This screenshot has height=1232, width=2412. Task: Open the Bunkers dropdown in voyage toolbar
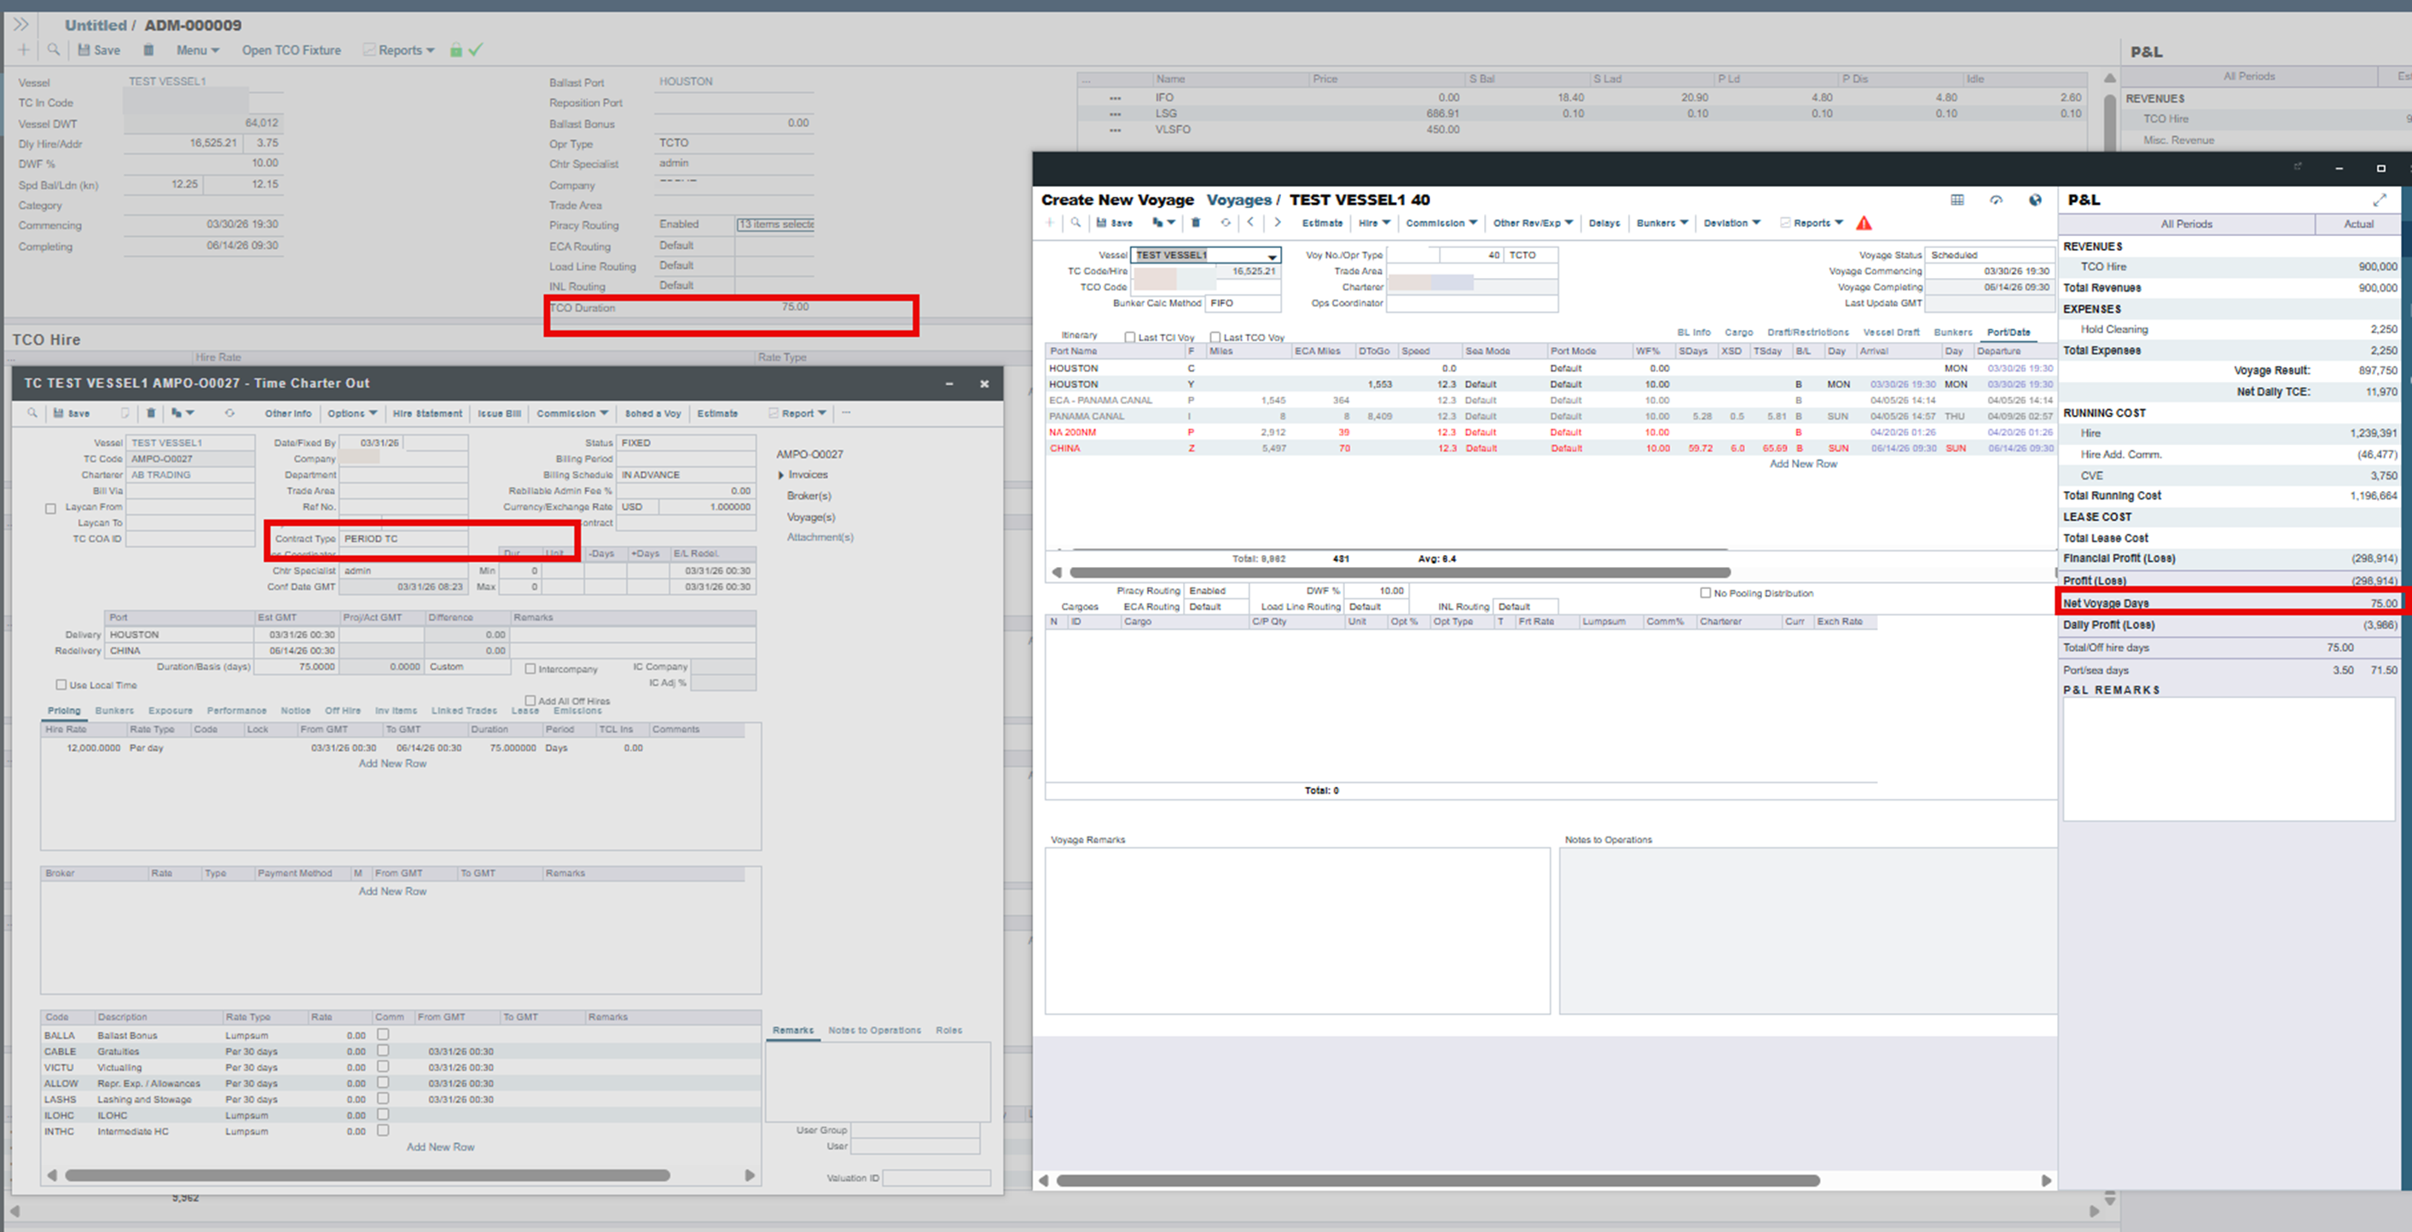(1662, 223)
